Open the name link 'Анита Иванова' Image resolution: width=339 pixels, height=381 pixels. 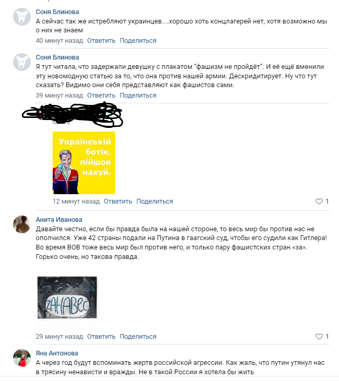(x=59, y=220)
